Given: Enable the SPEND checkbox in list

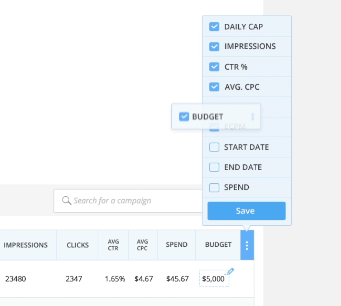Looking at the screenshot, I should (214, 187).
